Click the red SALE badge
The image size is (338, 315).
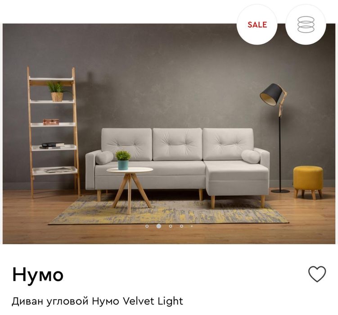click(257, 24)
